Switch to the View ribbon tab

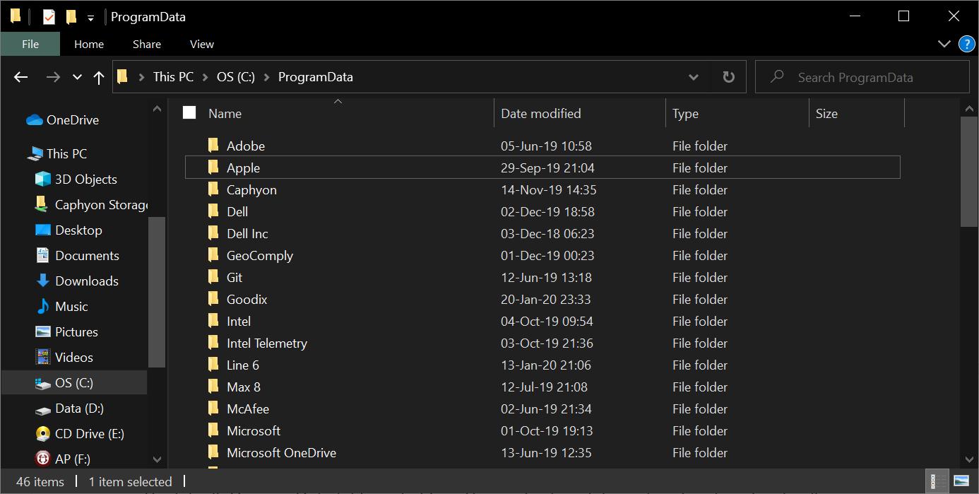tap(202, 44)
